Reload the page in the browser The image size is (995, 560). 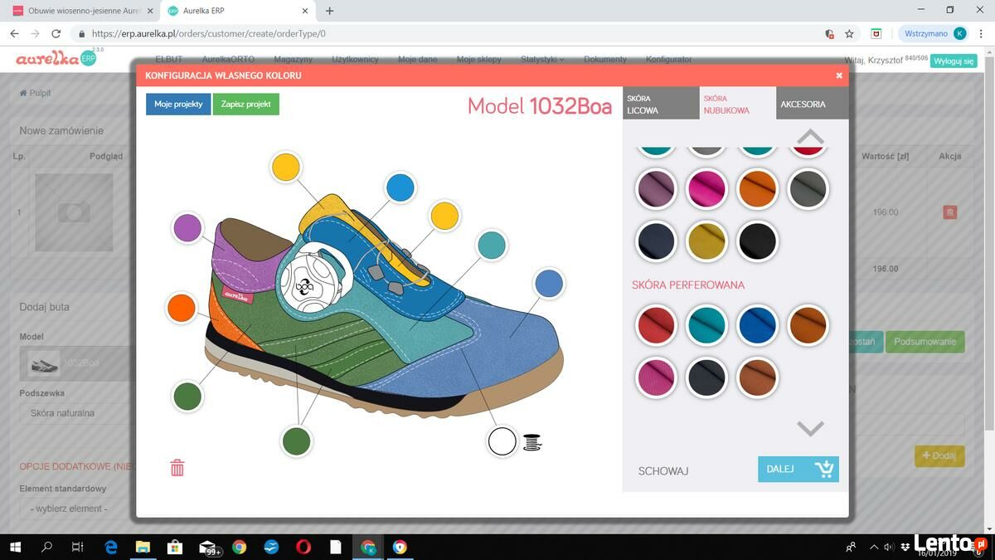click(x=56, y=34)
